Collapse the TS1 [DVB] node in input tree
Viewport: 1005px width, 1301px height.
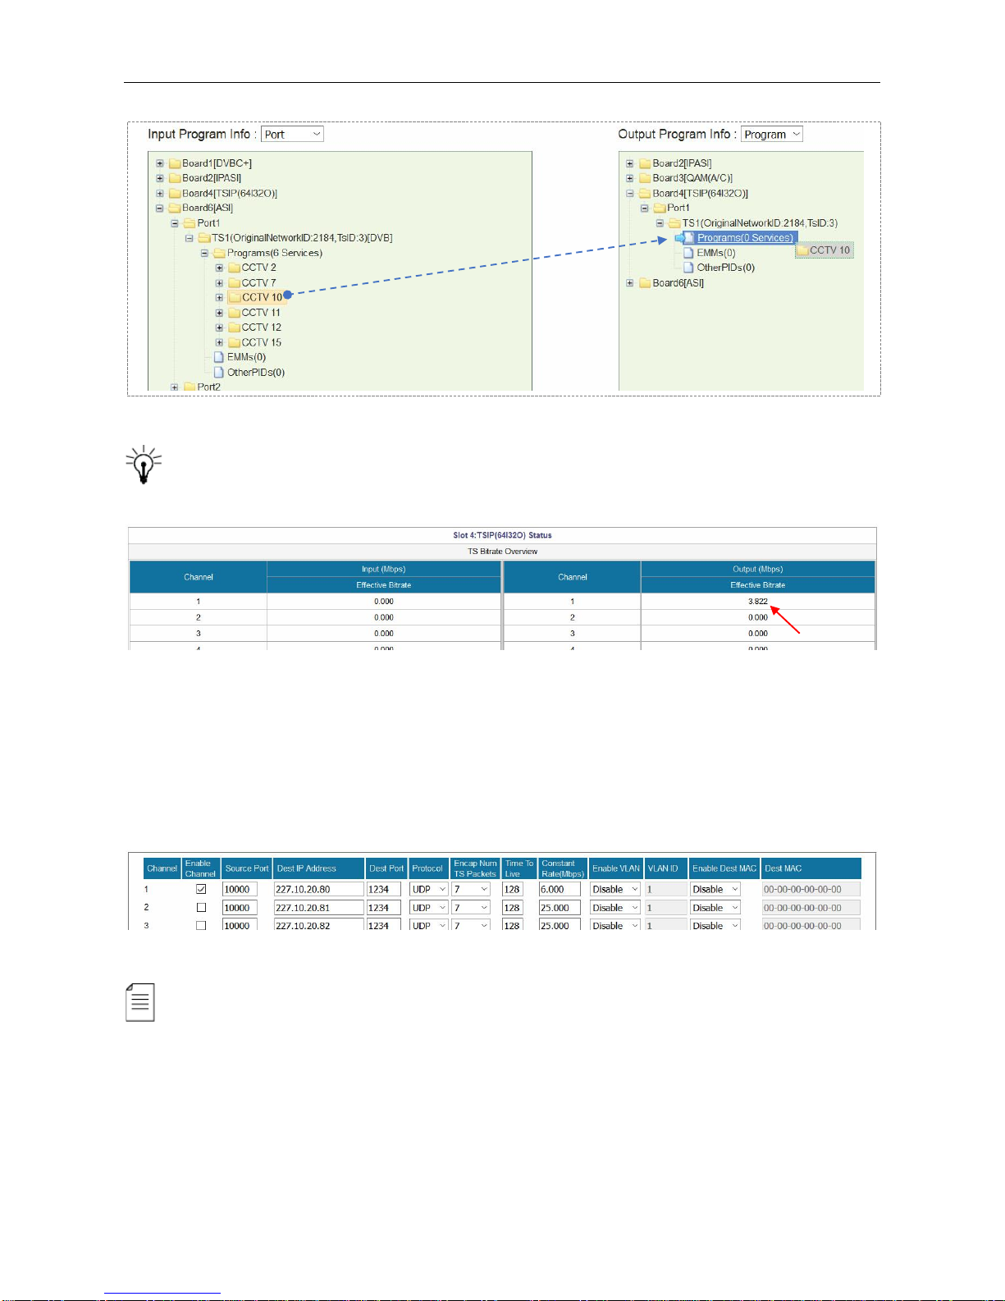190,238
